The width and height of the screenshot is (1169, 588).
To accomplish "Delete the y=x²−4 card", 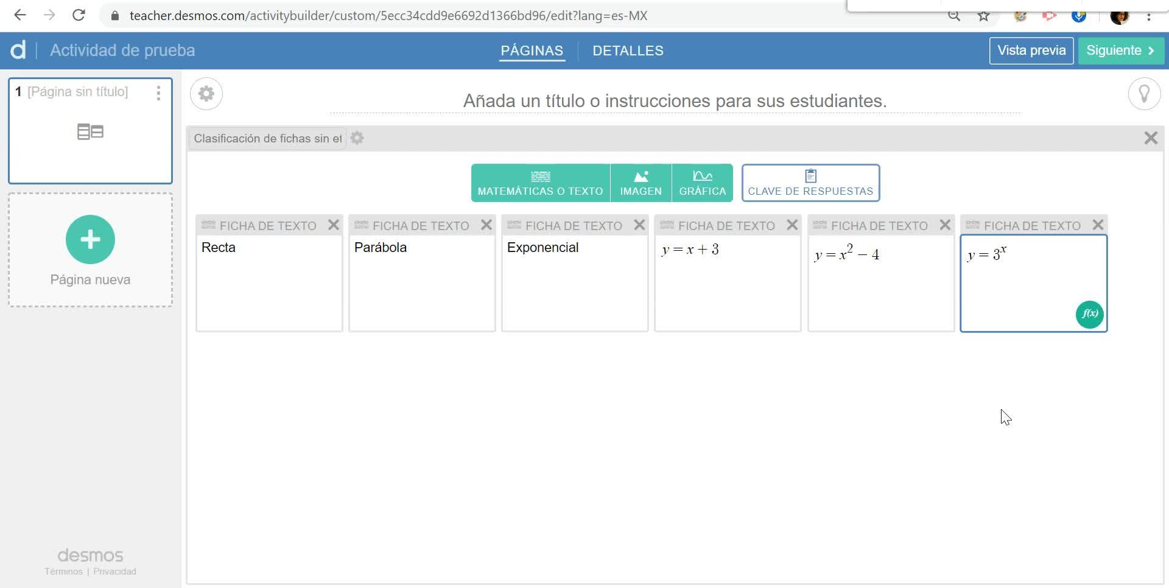I will point(945,225).
